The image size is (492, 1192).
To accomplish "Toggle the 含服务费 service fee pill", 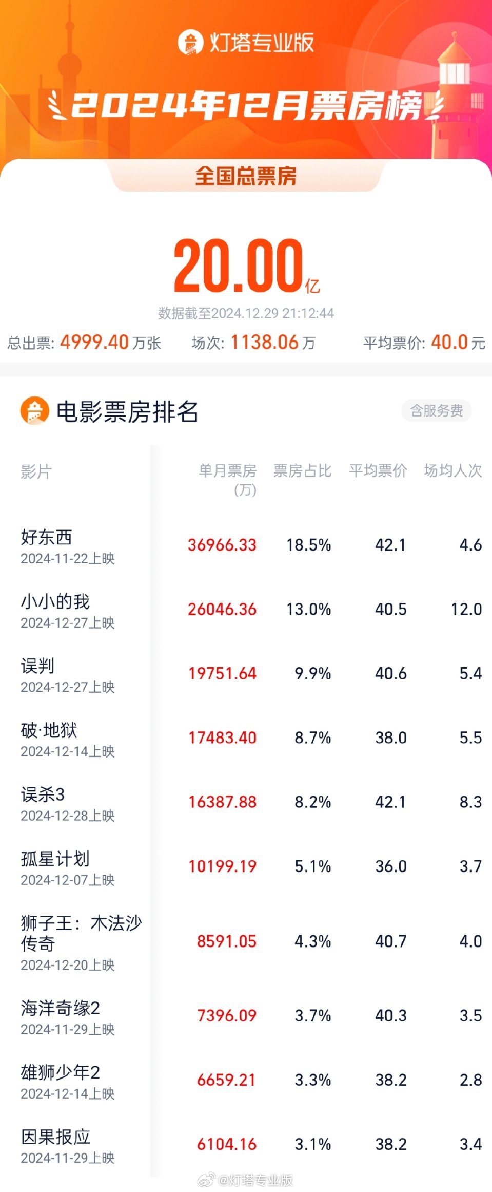I will pyautogui.click(x=436, y=410).
